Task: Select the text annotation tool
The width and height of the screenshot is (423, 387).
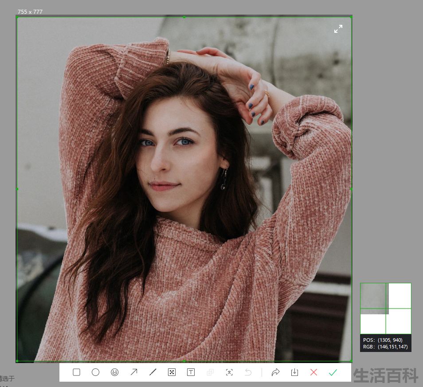Action: tap(191, 372)
